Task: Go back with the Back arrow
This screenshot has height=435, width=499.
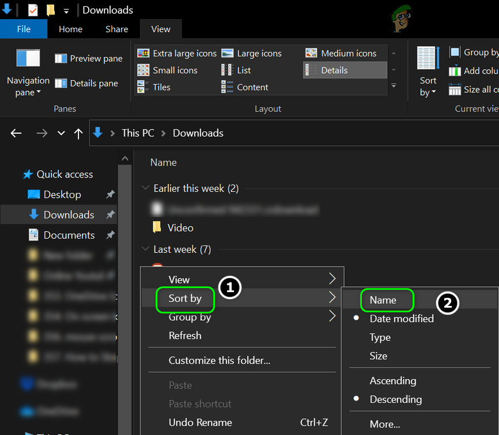Action: 16,133
